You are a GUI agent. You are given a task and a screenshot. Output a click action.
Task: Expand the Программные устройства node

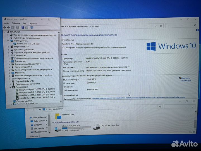pos(10,84)
